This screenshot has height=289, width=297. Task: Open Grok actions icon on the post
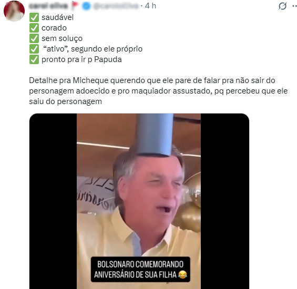pyautogui.click(x=282, y=6)
